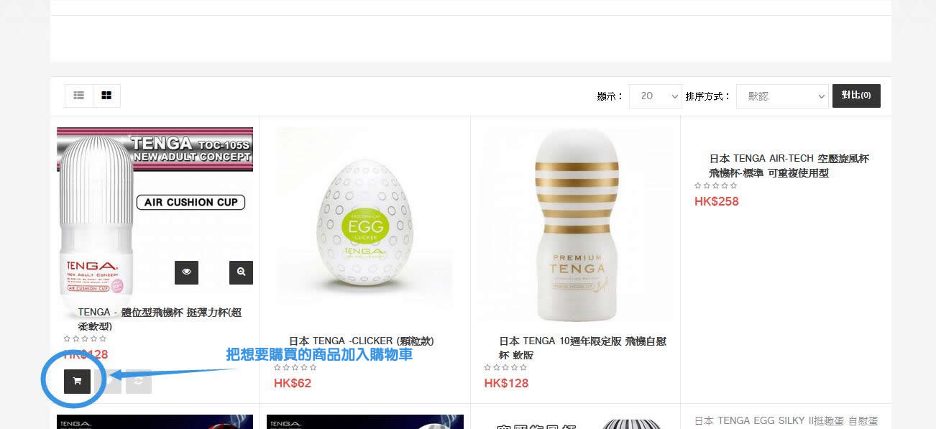
Task: Click star rating under AIR-TECH product
Action: [x=715, y=185]
